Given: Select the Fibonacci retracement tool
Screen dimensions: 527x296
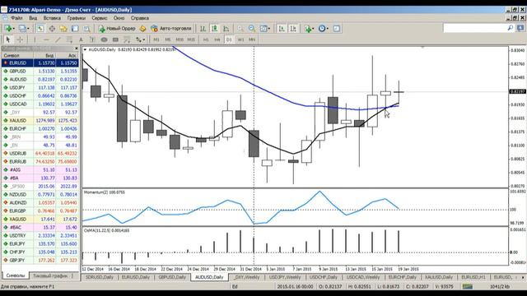Looking at the screenshot, I should point(127,39).
